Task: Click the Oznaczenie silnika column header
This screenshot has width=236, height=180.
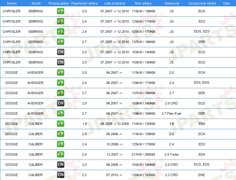Action: 202,3
